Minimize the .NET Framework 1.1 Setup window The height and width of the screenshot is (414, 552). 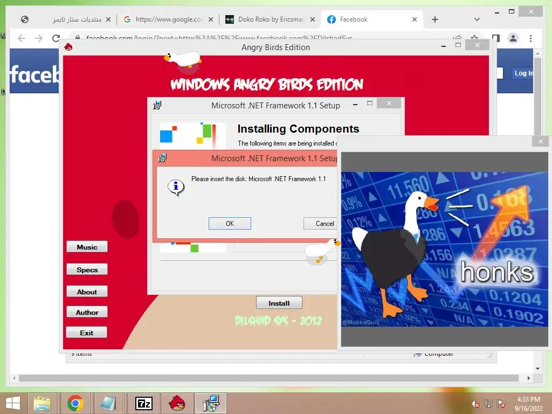[355, 104]
